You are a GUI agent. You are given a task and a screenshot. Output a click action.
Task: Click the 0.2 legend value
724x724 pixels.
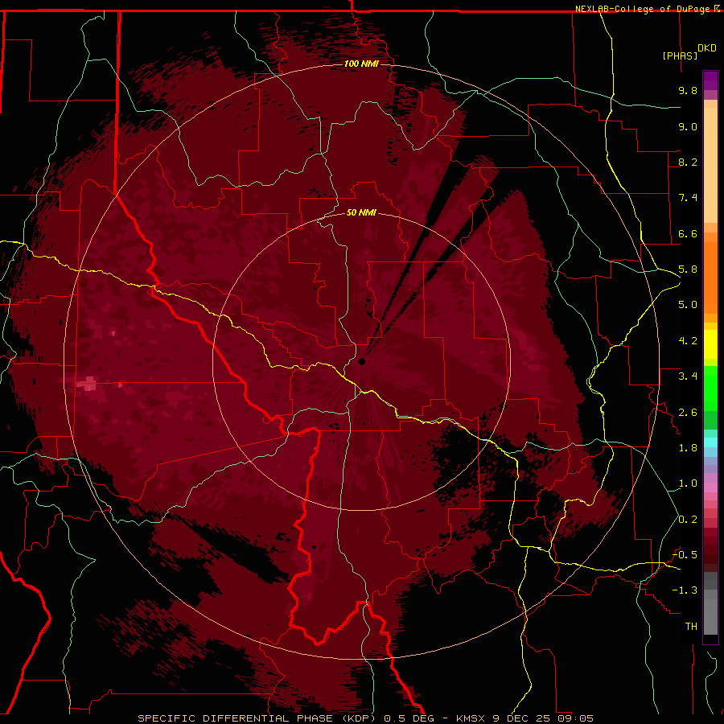[688, 520]
